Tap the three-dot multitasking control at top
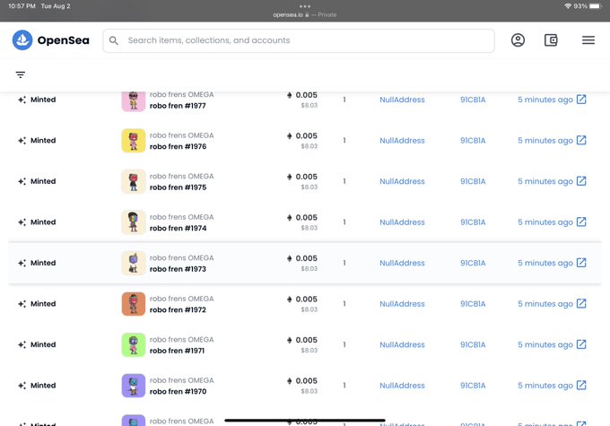 click(x=305, y=6)
